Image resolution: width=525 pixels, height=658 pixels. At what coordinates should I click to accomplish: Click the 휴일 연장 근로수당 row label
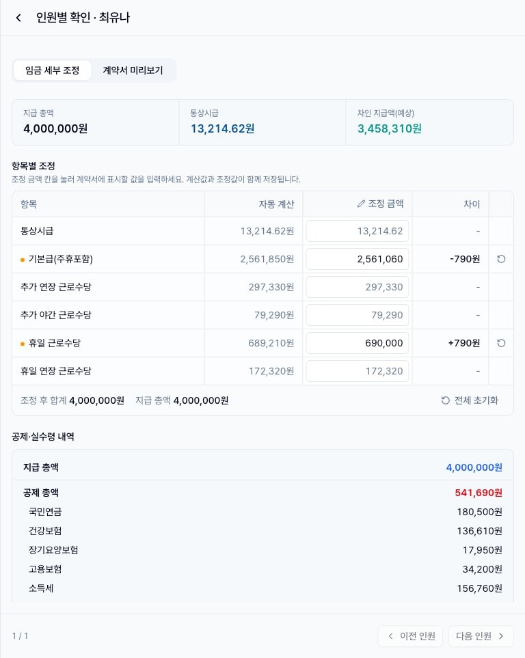[x=56, y=371]
